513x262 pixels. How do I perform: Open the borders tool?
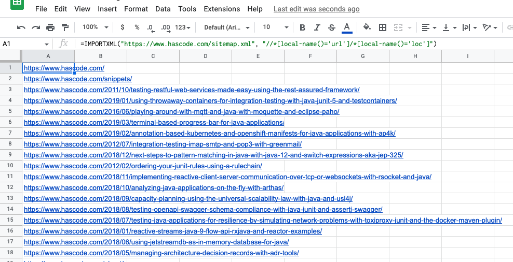coord(383,27)
